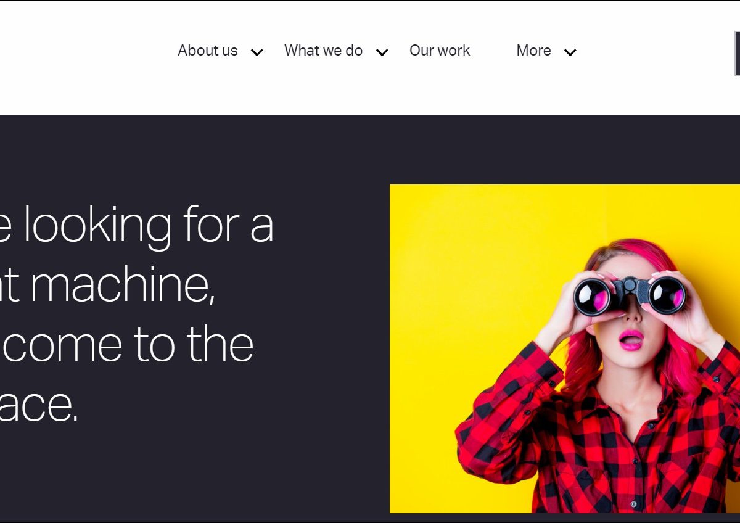Expand the About us chevron arrow
Viewport: 740px width, 523px height.
pyautogui.click(x=257, y=52)
